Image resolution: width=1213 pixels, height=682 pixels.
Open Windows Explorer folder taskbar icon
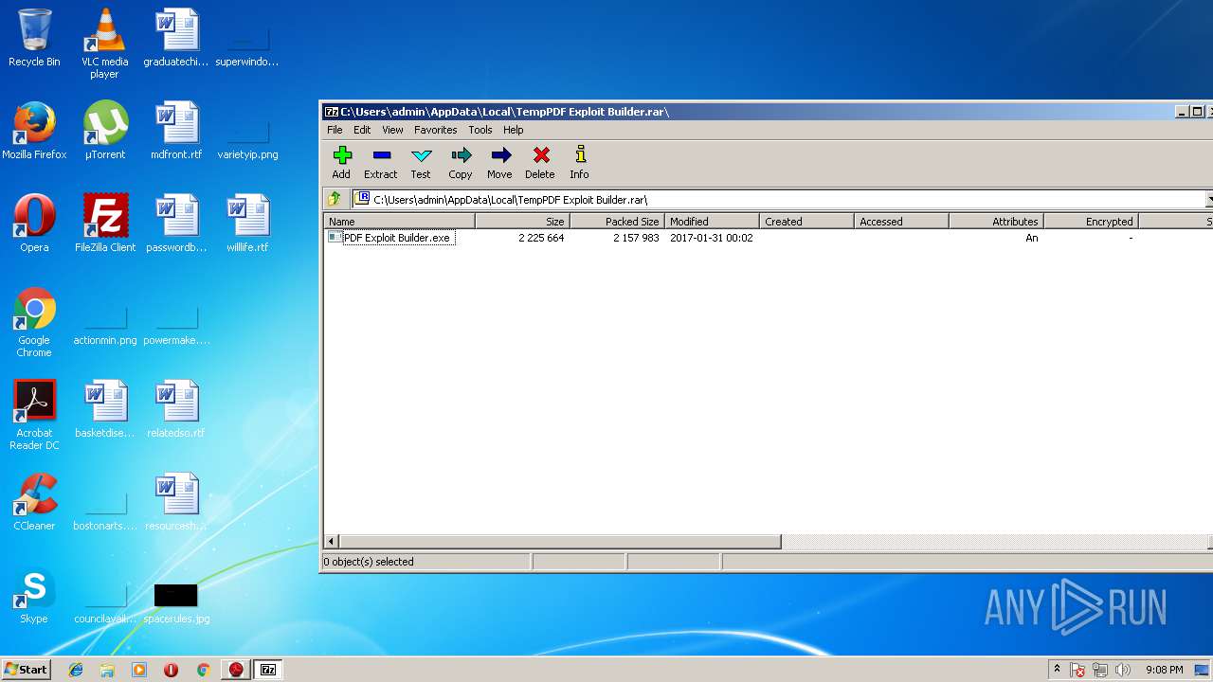[107, 670]
